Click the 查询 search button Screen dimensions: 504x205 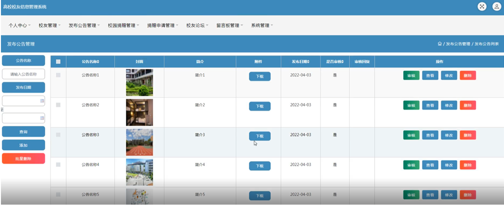23,132
